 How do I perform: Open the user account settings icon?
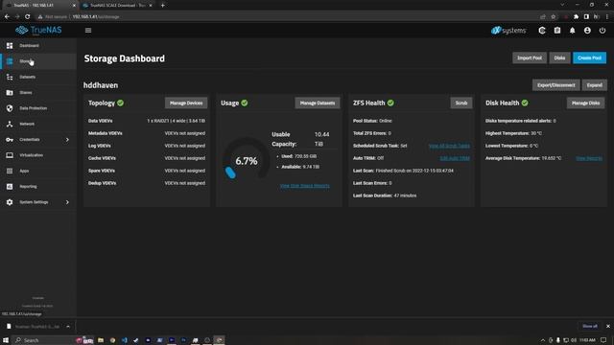[x=587, y=30]
